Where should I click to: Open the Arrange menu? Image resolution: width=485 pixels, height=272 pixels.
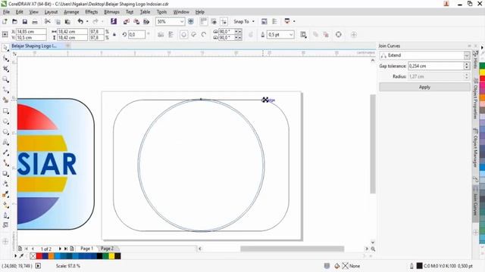click(71, 12)
